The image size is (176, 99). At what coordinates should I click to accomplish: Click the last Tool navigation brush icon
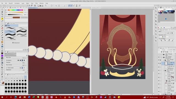click(173, 40)
